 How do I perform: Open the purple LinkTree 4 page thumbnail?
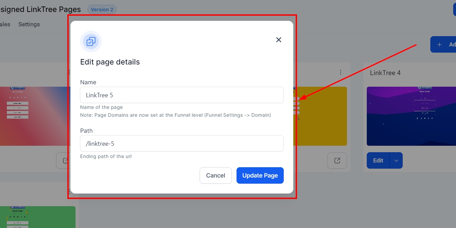(411, 116)
